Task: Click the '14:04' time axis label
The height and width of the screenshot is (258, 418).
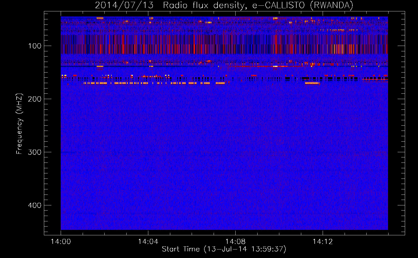Action: point(148,242)
